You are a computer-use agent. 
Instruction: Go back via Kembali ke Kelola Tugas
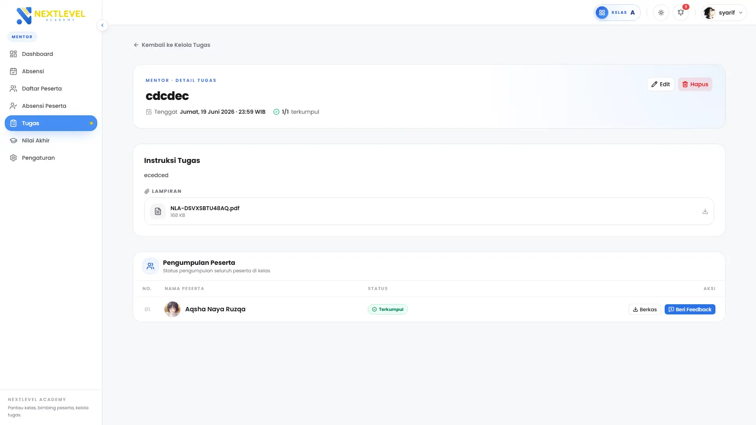coord(172,45)
